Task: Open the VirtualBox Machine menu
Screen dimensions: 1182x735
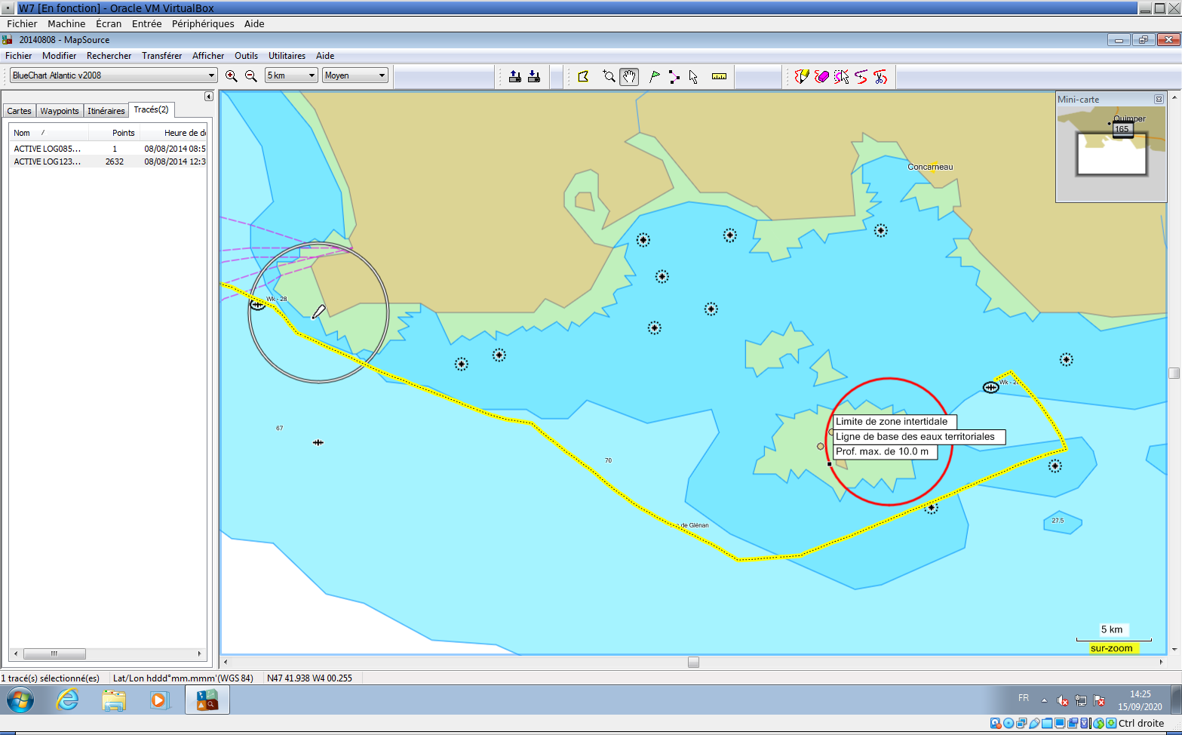Action: 66,24
